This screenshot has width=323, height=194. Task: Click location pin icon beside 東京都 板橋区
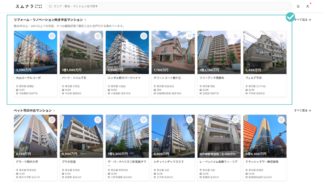point(17,86)
